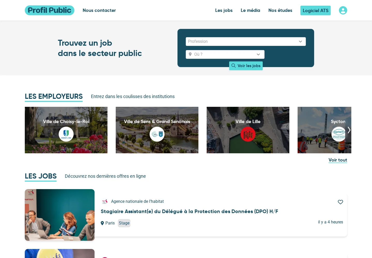
Task: Click the Agence nationale de l'habitat small logo
Action: pos(105,201)
